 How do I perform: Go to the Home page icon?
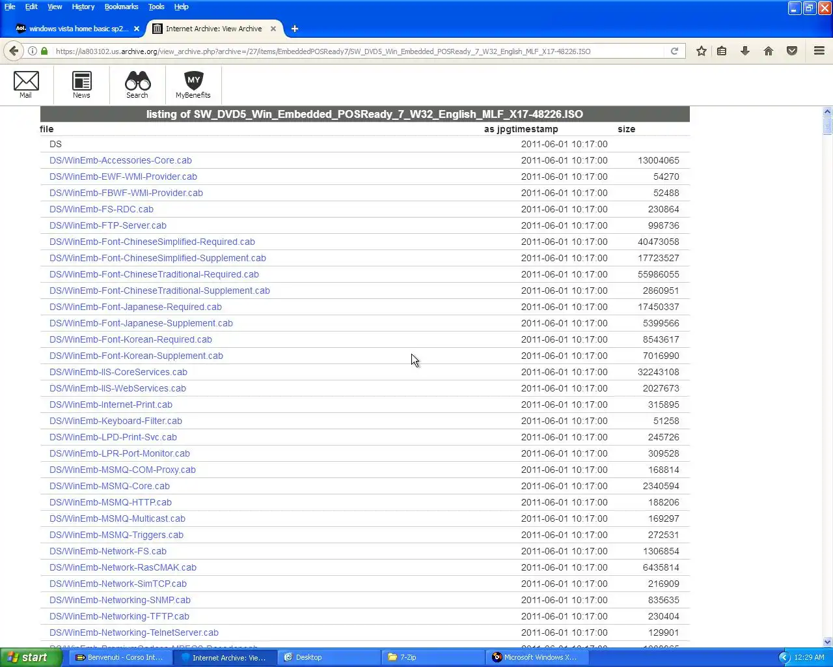pyautogui.click(x=769, y=51)
